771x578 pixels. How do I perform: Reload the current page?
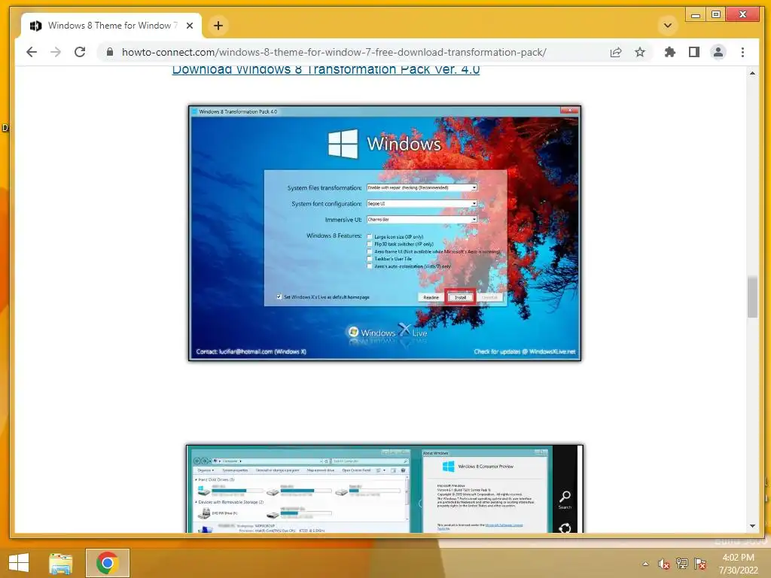[80, 52]
